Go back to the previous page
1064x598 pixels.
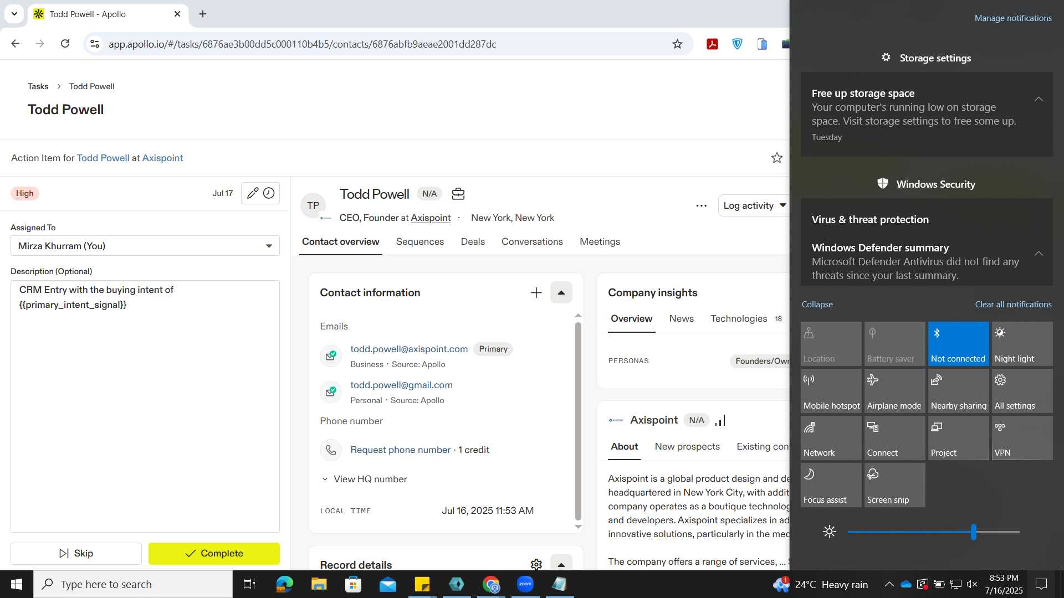click(16, 44)
